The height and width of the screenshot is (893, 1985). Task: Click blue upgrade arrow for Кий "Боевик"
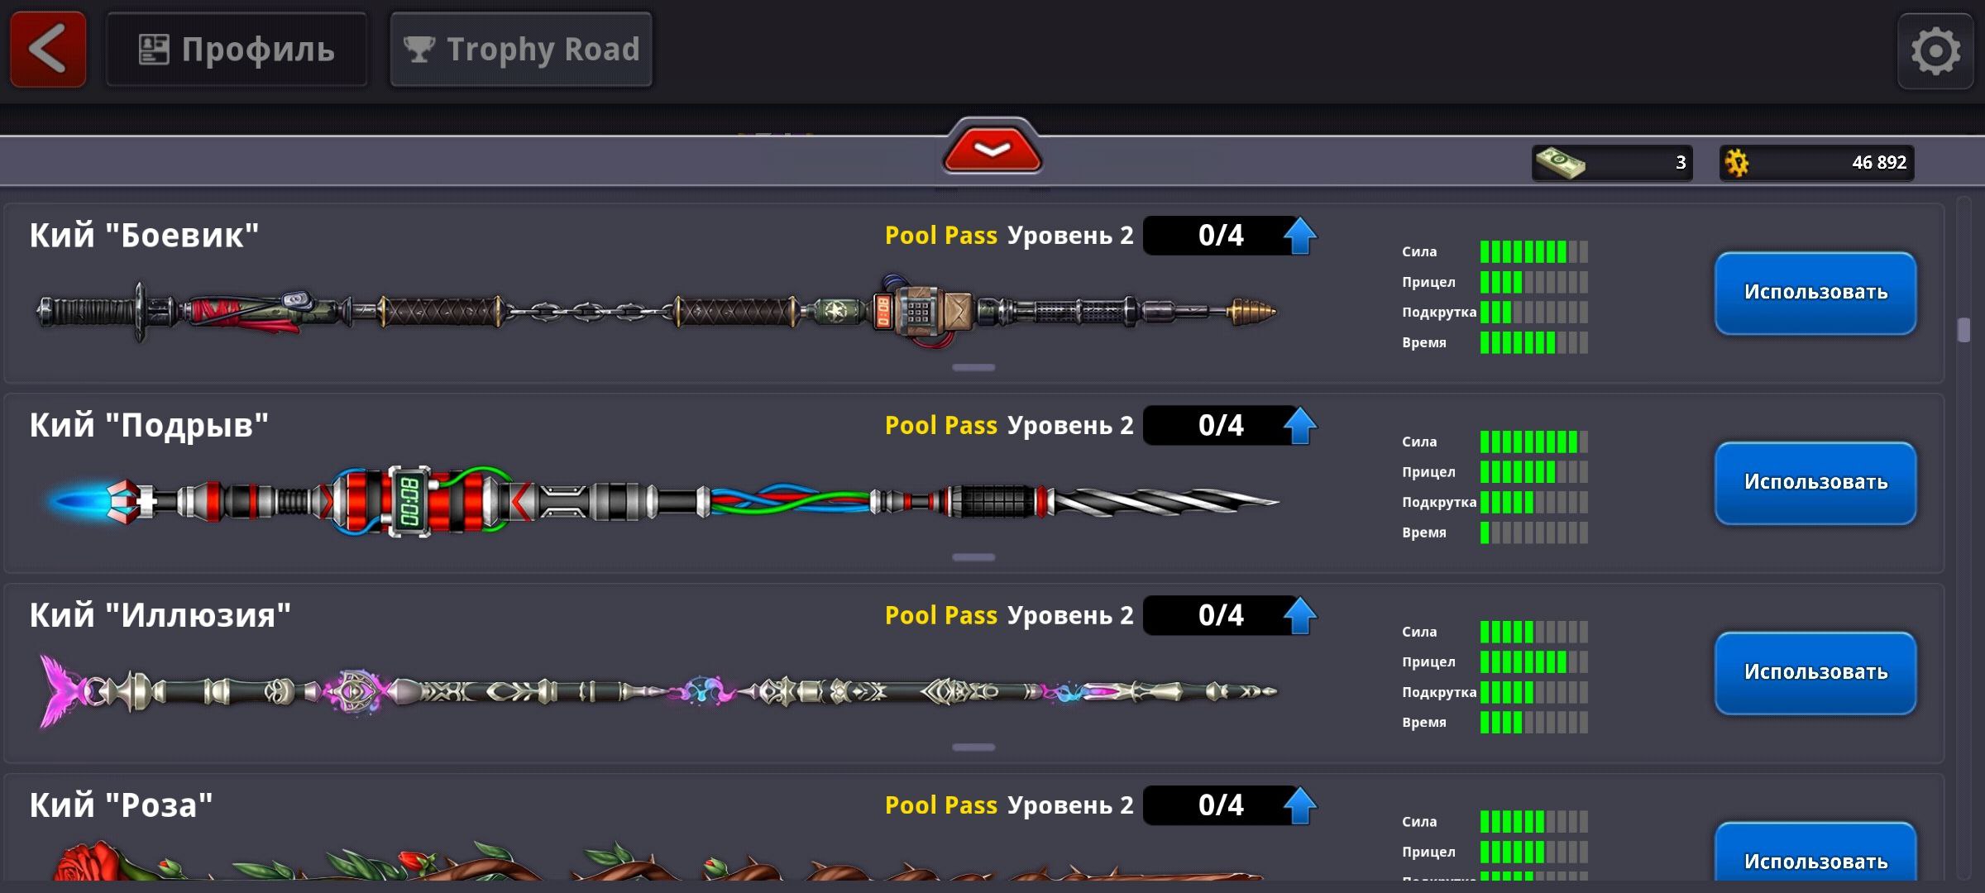click(1300, 236)
